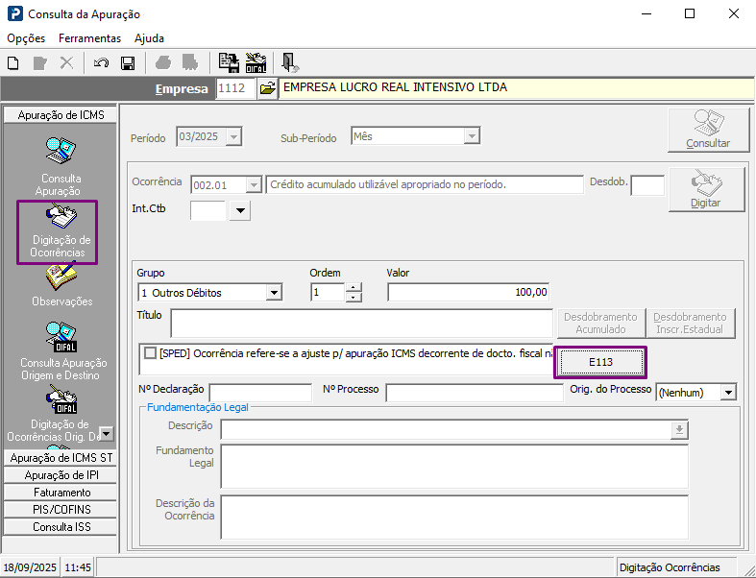This screenshot has width=756, height=578.
Task: Click the status bar time 11:45
Action: (78, 567)
